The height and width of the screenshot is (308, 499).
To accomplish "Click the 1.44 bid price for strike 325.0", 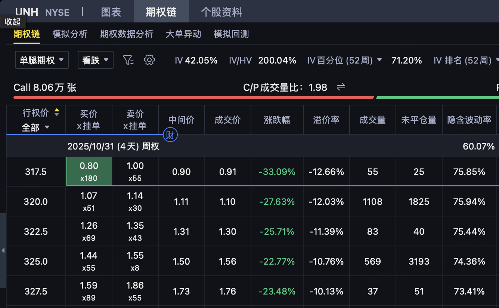I will tap(89, 256).
